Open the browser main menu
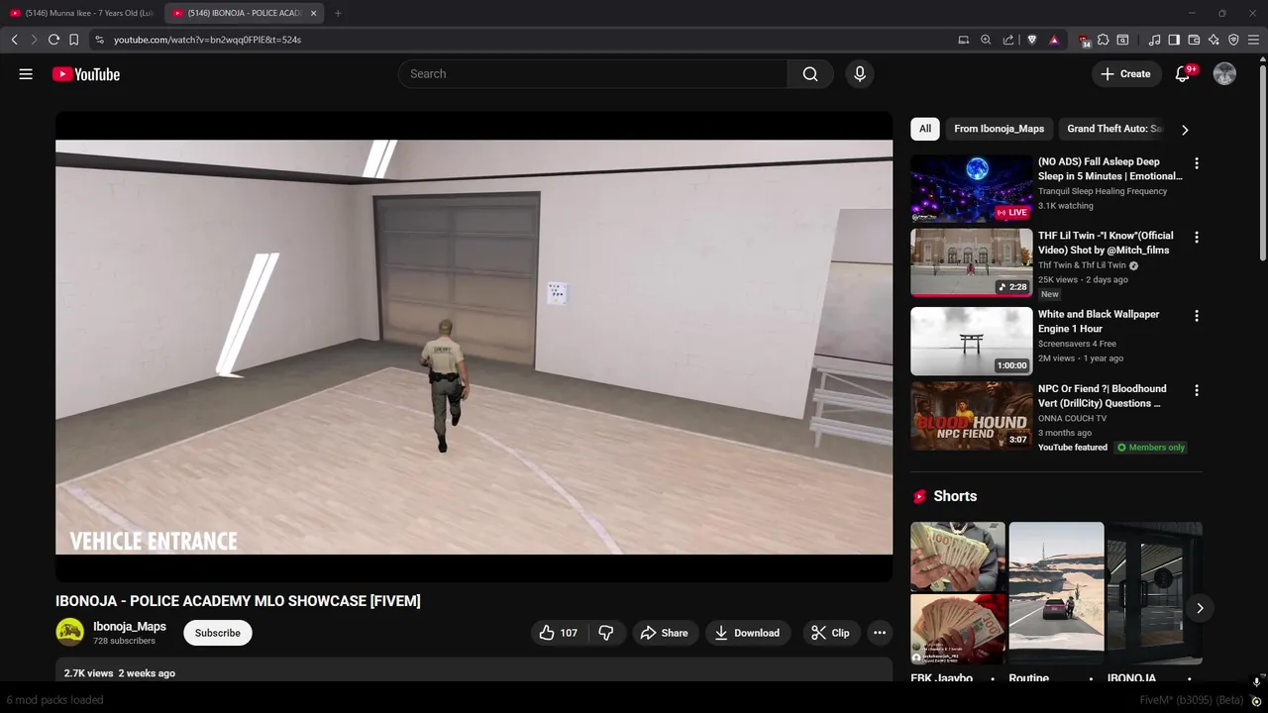Image resolution: width=1268 pixels, height=713 pixels. pos(1254,40)
